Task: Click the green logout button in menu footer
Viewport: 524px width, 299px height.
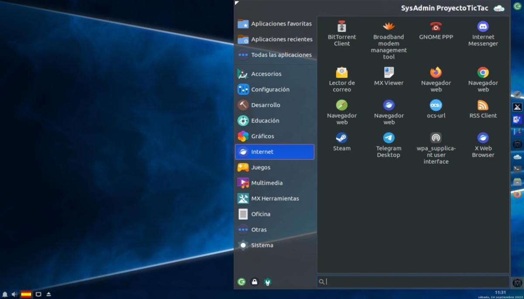Action: (241, 282)
